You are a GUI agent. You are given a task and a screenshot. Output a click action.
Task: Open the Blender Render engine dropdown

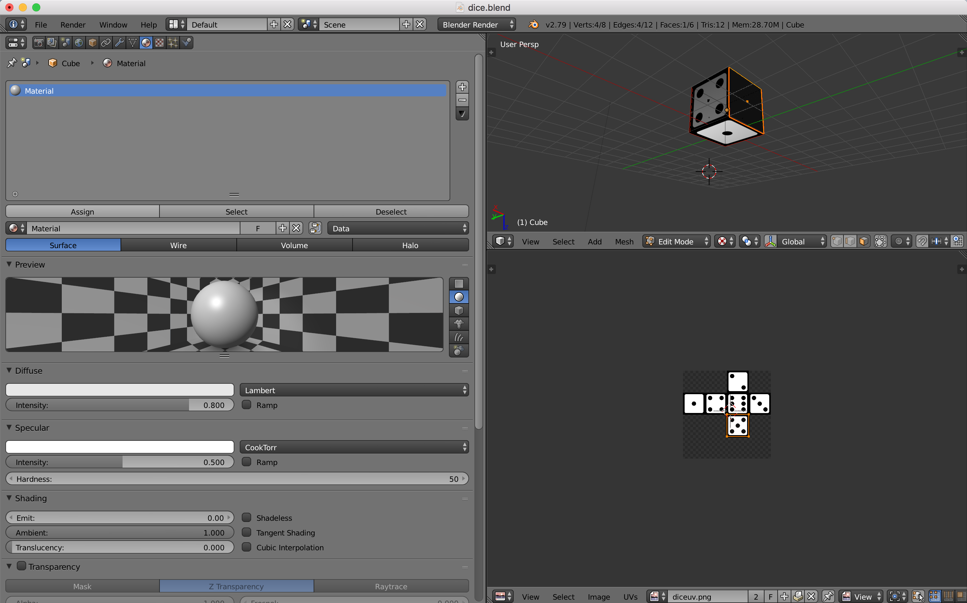coord(476,25)
